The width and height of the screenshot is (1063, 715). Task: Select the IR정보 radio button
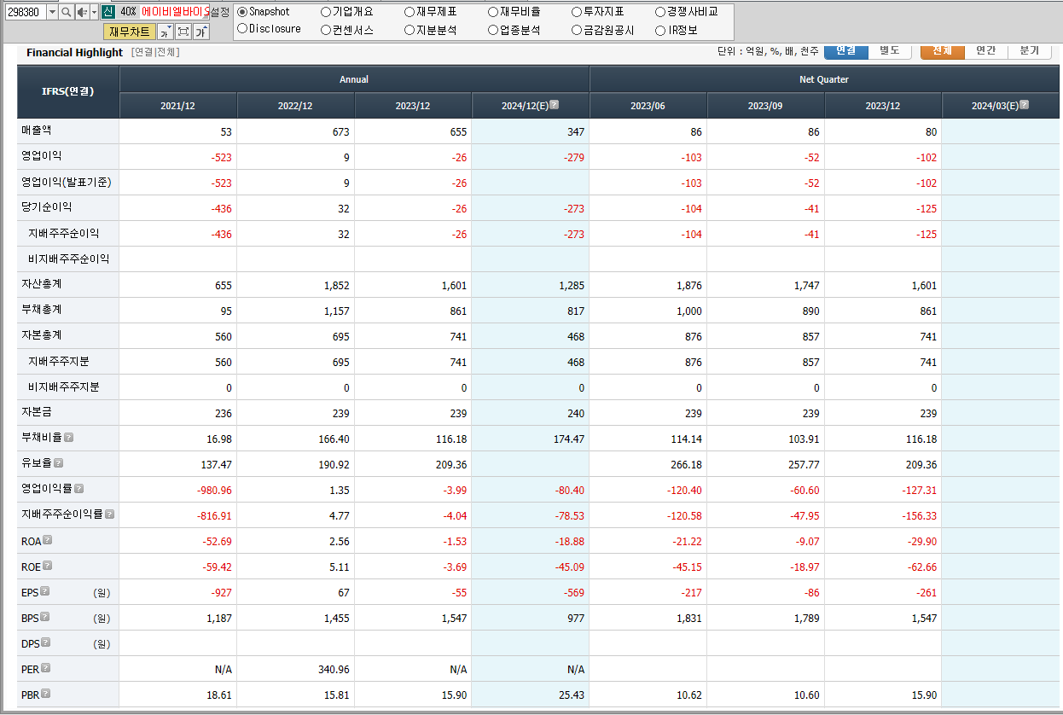(x=660, y=30)
